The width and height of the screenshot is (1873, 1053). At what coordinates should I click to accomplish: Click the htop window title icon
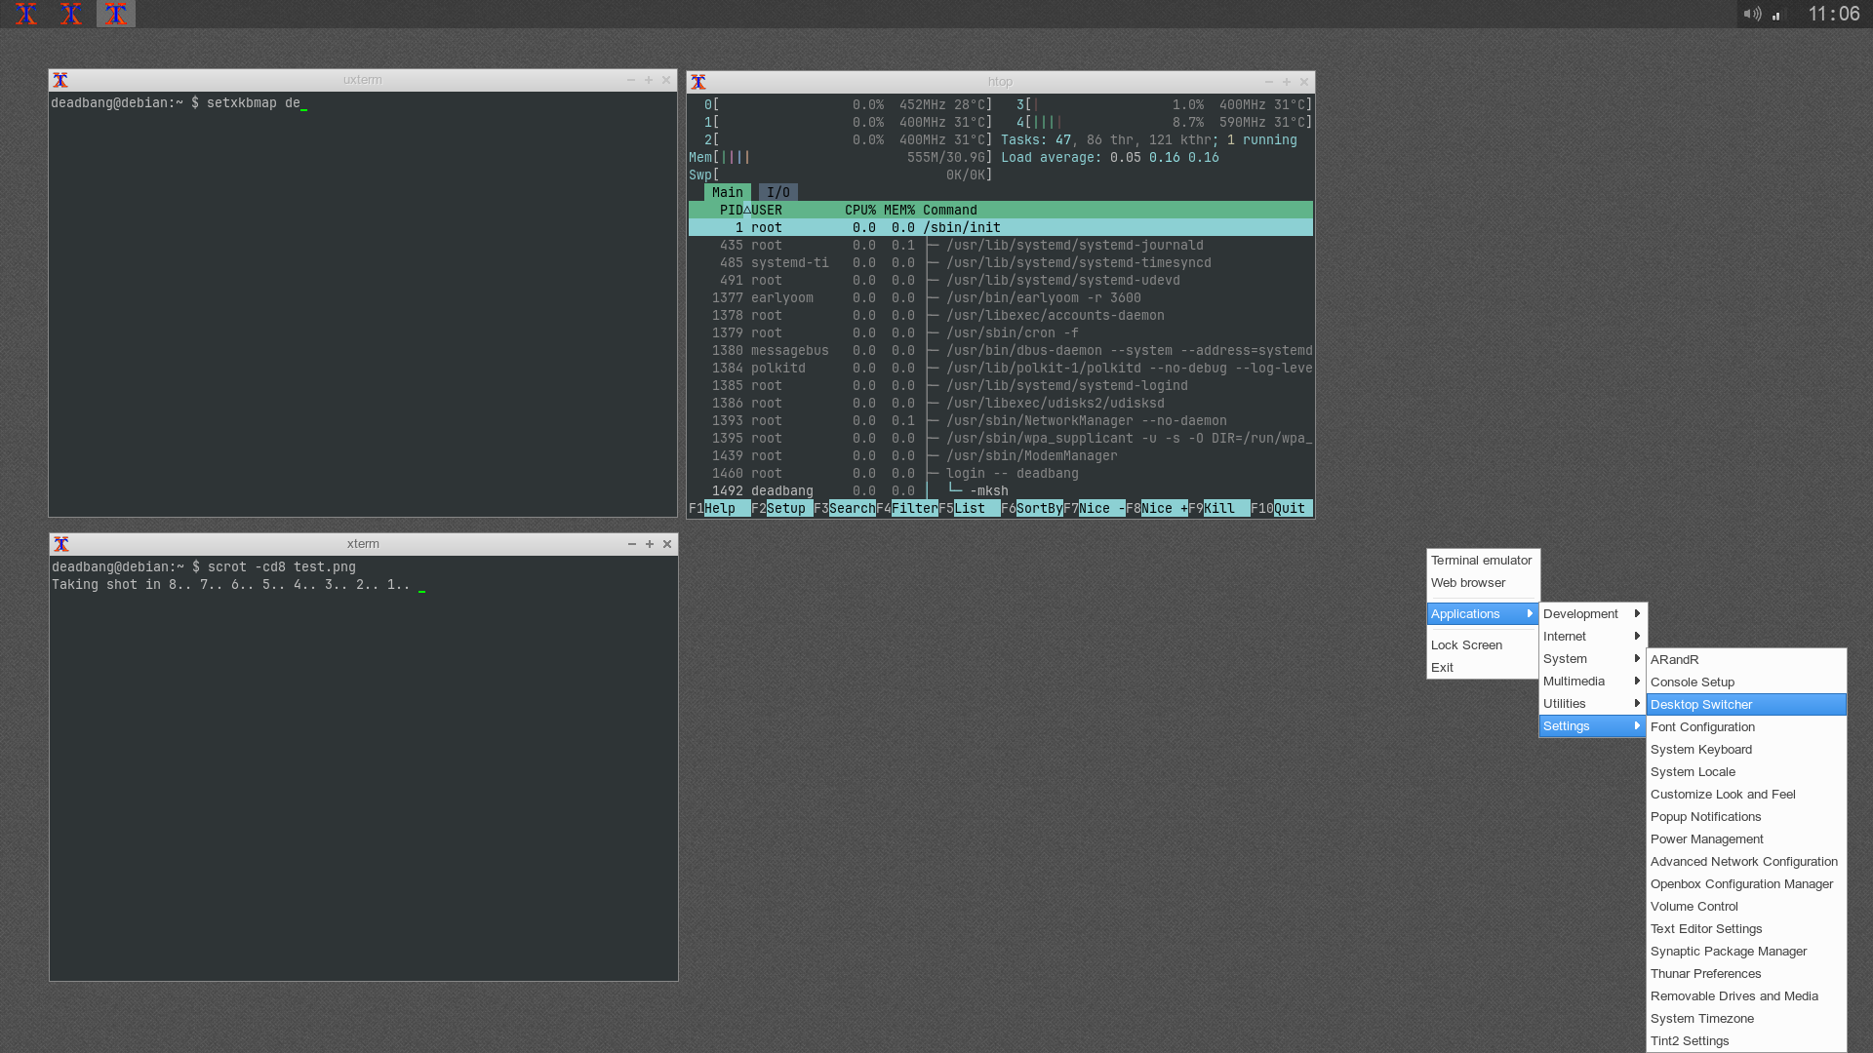pos(698,82)
